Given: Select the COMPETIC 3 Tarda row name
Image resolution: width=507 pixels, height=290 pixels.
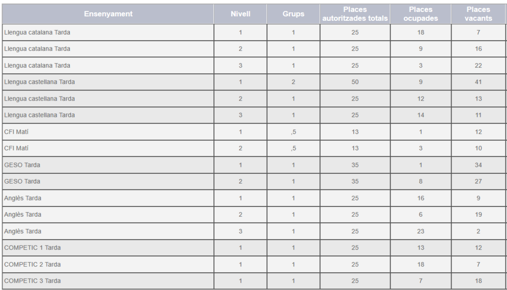Looking at the screenshot, I should tap(33, 281).
